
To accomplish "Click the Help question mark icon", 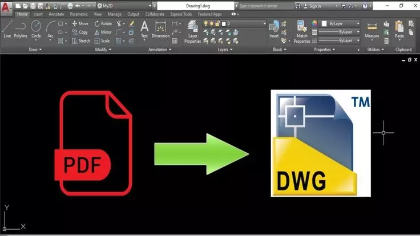I will 365,6.
